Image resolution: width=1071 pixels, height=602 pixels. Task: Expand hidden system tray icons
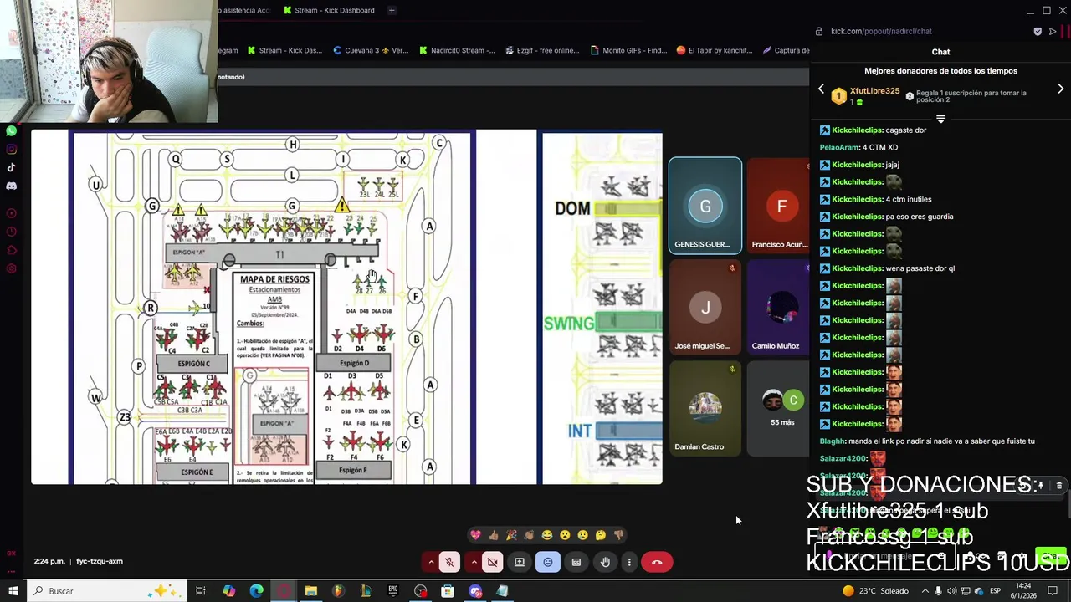point(924,591)
